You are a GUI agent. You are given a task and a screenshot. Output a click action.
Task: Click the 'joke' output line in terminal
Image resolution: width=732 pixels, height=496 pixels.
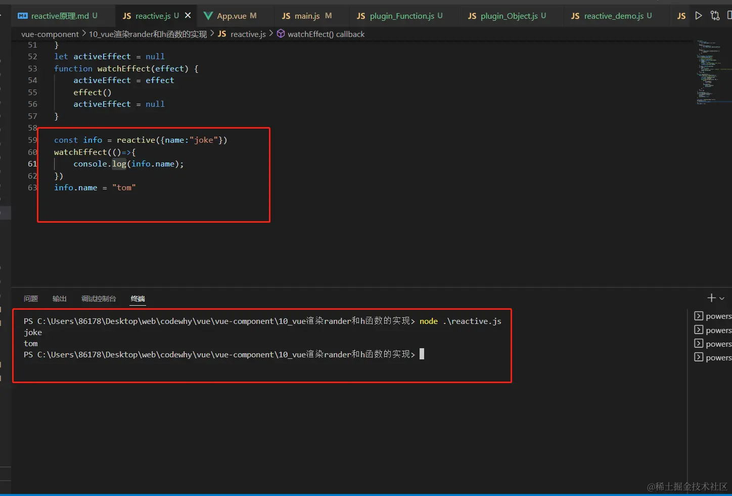point(33,332)
